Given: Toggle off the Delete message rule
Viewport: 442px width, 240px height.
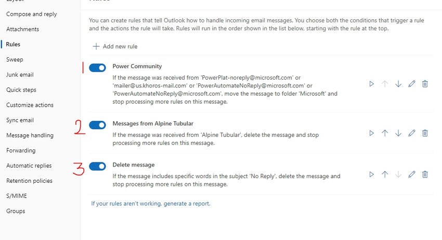Looking at the screenshot, I should pos(97,166).
